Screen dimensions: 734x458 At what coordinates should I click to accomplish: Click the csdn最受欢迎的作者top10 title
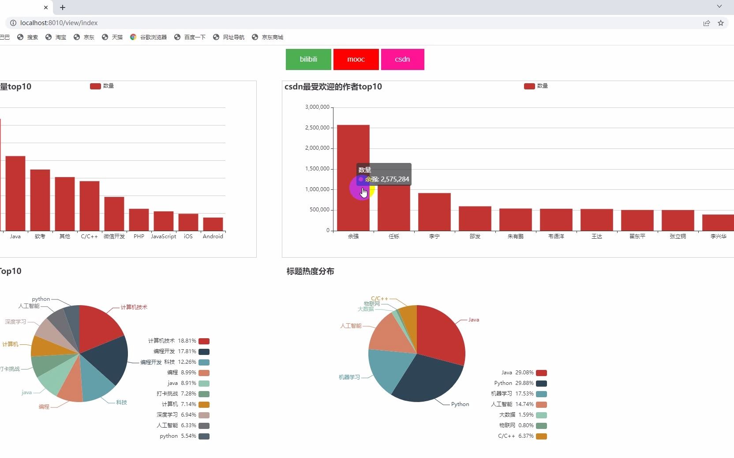point(333,87)
